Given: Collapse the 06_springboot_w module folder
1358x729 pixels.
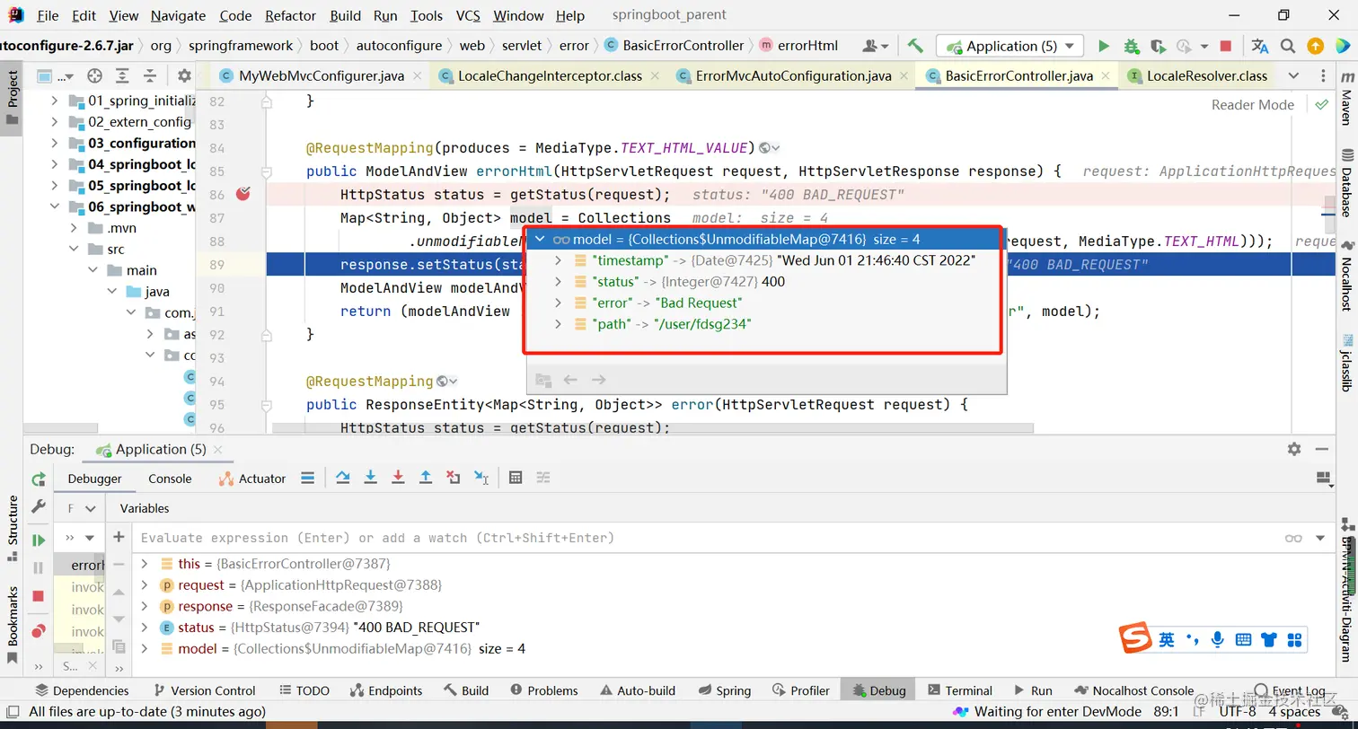Looking at the screenshot, I should (55, 206).
